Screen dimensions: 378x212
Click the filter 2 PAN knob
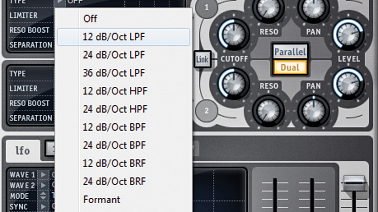click(x=314, y=111)
